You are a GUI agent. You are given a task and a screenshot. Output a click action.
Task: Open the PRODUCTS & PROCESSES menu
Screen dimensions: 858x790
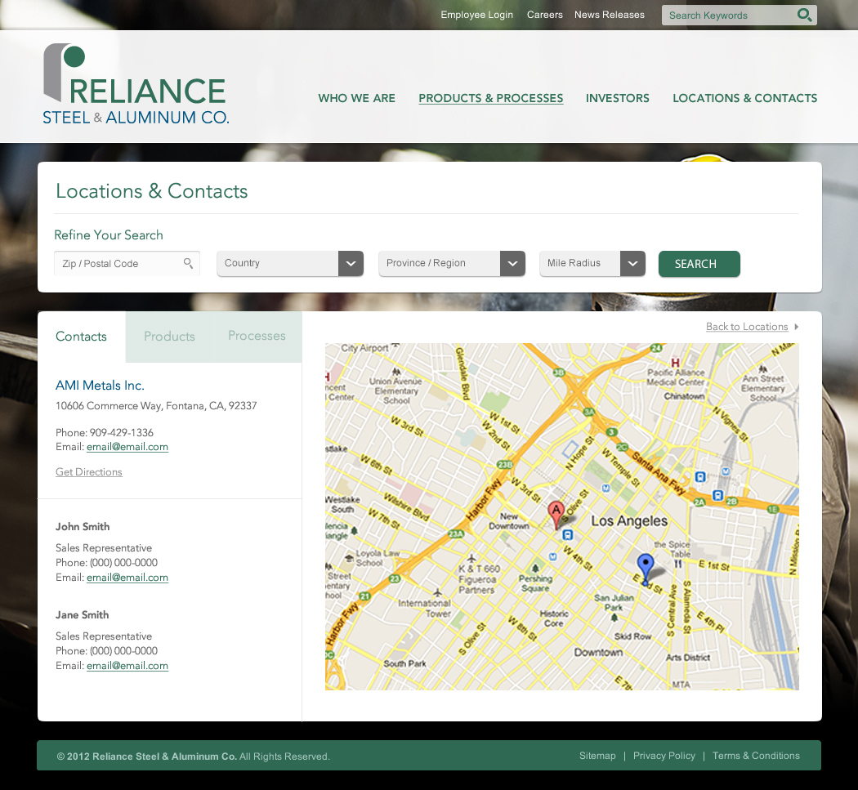click(x=491, y=99)
